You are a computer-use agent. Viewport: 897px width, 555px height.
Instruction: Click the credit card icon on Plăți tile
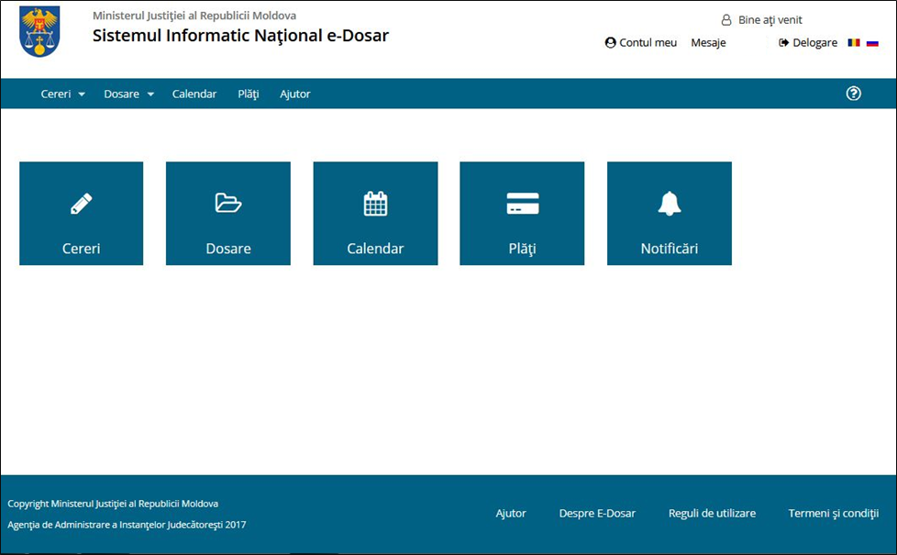(522, 204)
